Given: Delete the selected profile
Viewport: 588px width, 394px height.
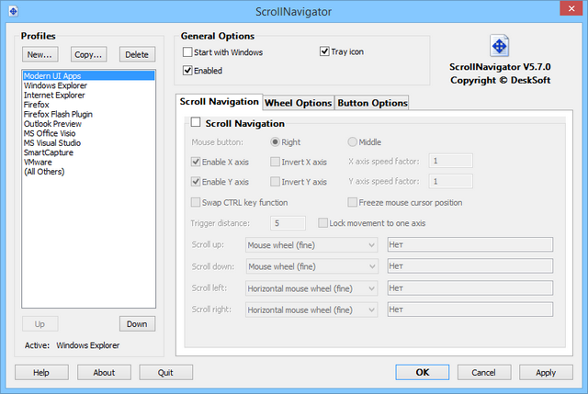Looking at the screenshot, I should pos(137,54).
